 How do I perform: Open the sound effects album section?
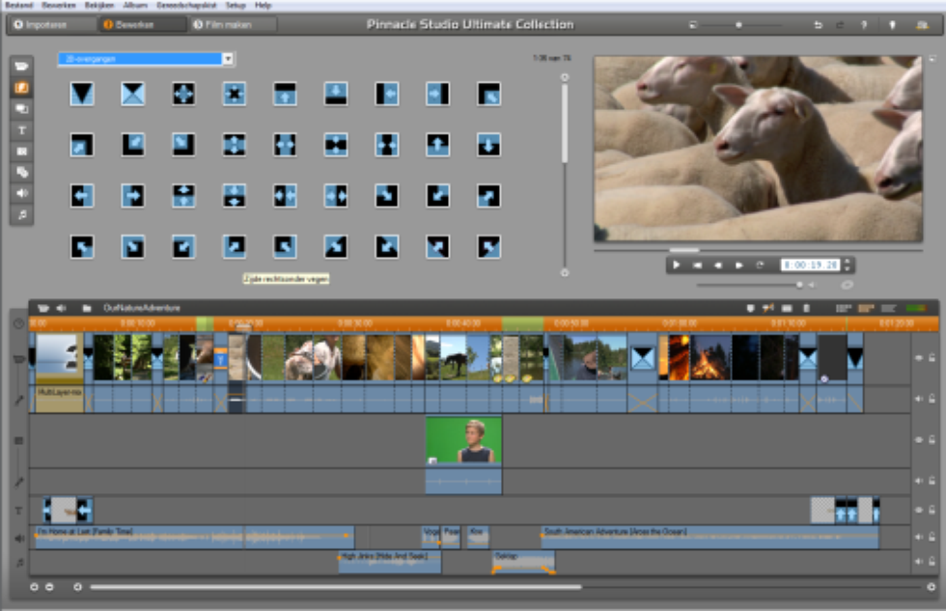coord(21,193)
